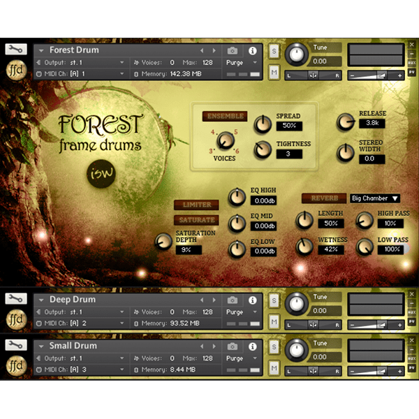The image size is (419, 419).
Task: Go to previous instrument in Forest Drum header
Action: click(202, 50)
